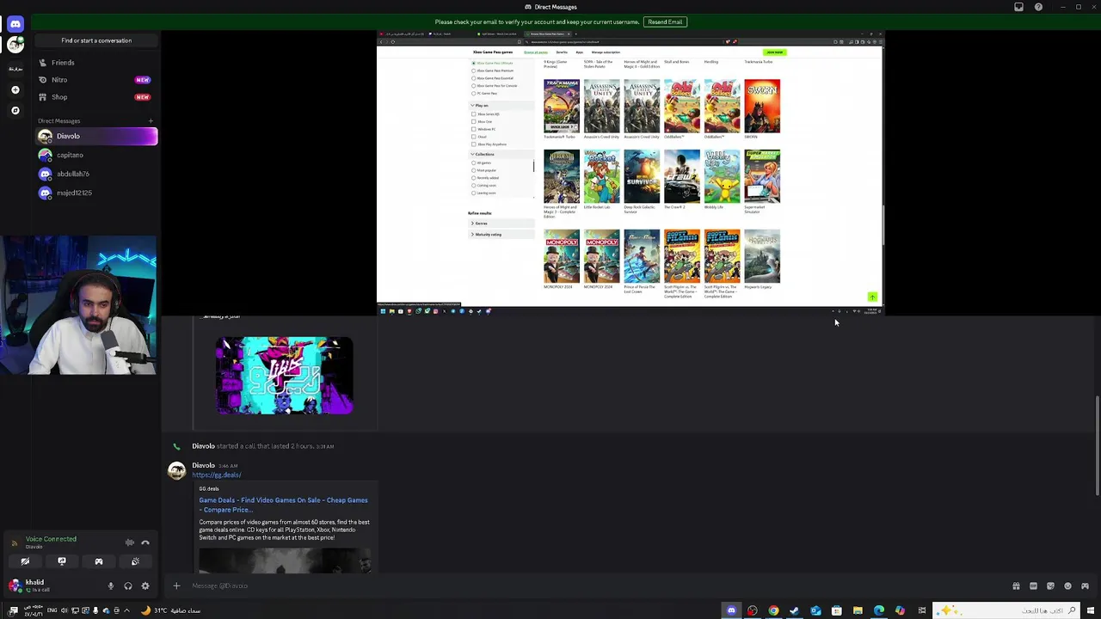Image resolution: width=1101 pixels, height=619 pixels.
Task: Open the Help icon in title bar
Action: pos(1038,7)
